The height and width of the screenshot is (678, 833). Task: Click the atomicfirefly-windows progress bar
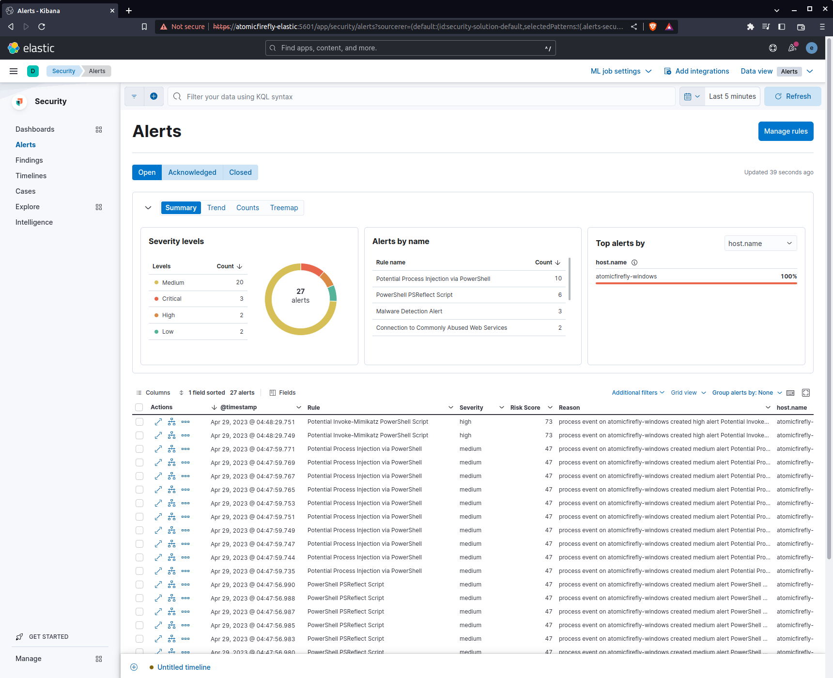point(696,283)
